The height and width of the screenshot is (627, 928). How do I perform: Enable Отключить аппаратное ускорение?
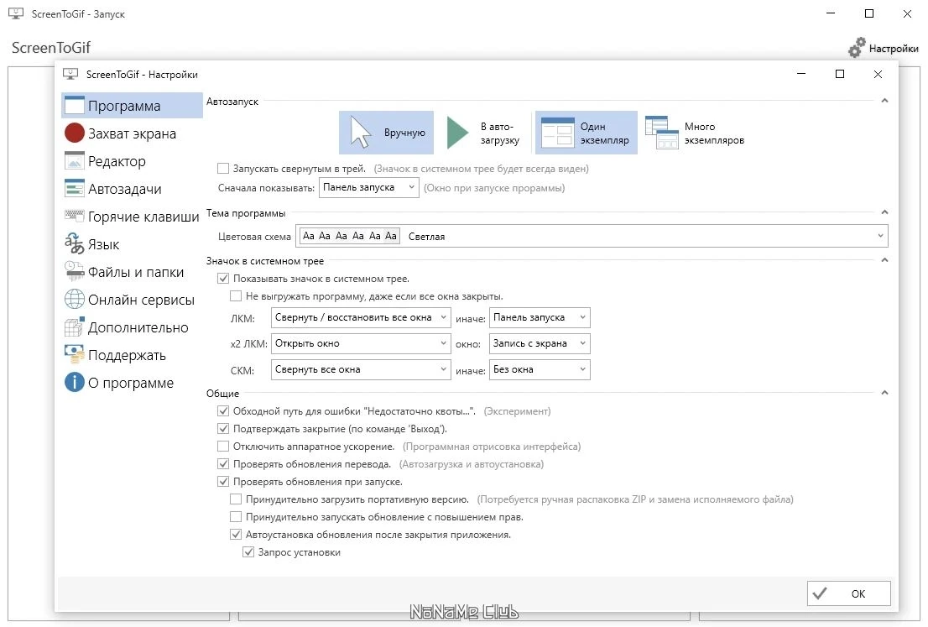click(x=223, y=446)
